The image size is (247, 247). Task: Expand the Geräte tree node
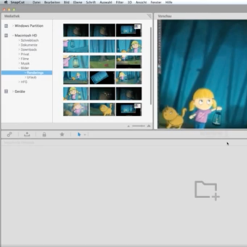[13, 91]
